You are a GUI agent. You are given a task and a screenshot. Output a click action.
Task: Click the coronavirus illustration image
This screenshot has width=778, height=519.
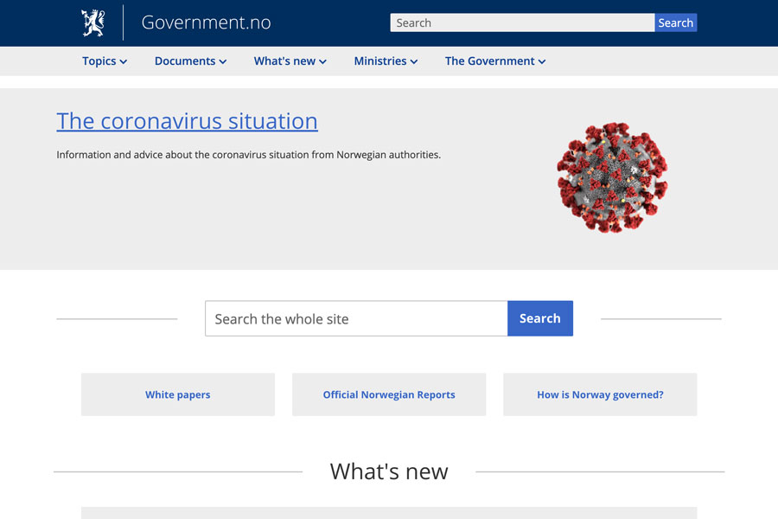coord(612,177)
